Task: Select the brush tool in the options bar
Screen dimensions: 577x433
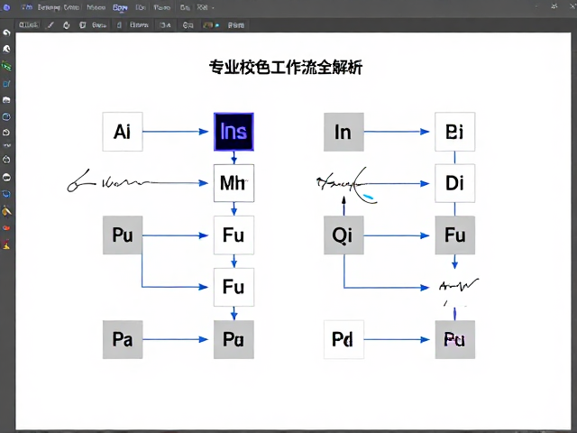Action: coord(50,25)
